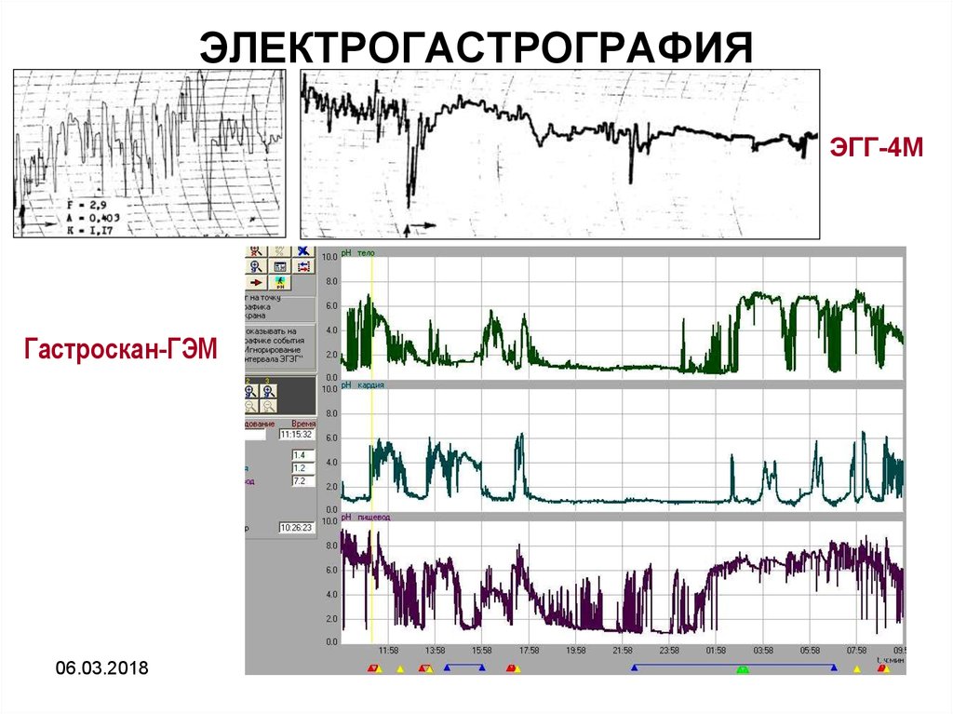The width and height of the screenshot is (953, 714).
Task: Click the start time 11:15:32 field
Action: [x=298, y=434]
